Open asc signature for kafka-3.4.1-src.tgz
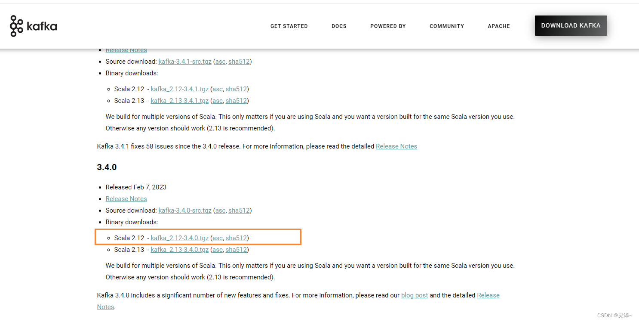 click(220, 62)
